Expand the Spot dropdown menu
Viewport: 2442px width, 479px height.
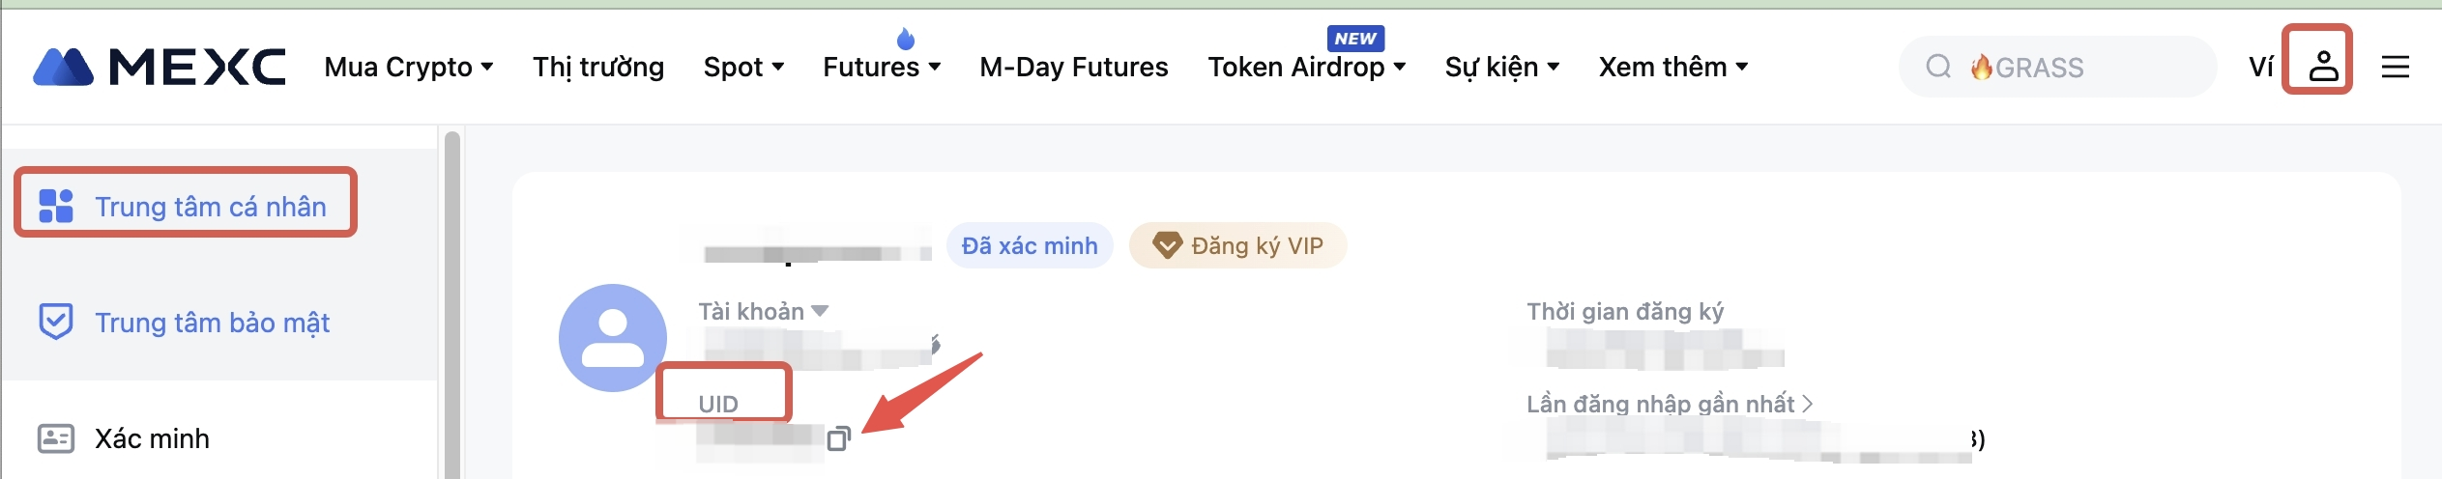[742, 67]
